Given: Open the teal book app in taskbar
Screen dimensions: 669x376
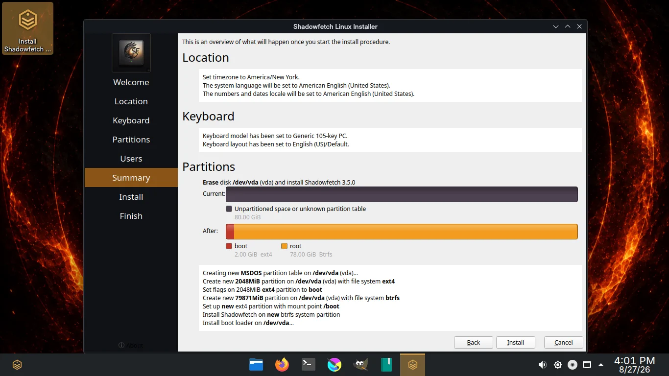Looking at the screenshot, I should 386,365.
